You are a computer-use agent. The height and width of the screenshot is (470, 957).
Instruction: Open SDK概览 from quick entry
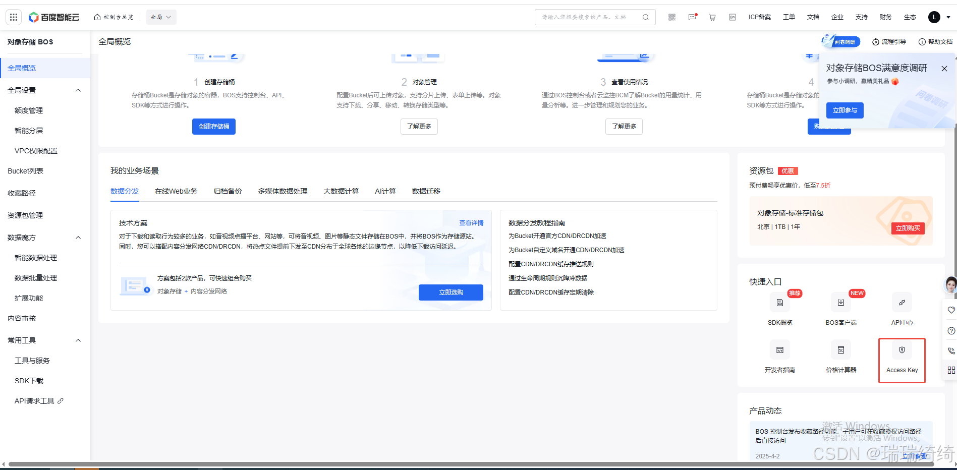[779, 303]
